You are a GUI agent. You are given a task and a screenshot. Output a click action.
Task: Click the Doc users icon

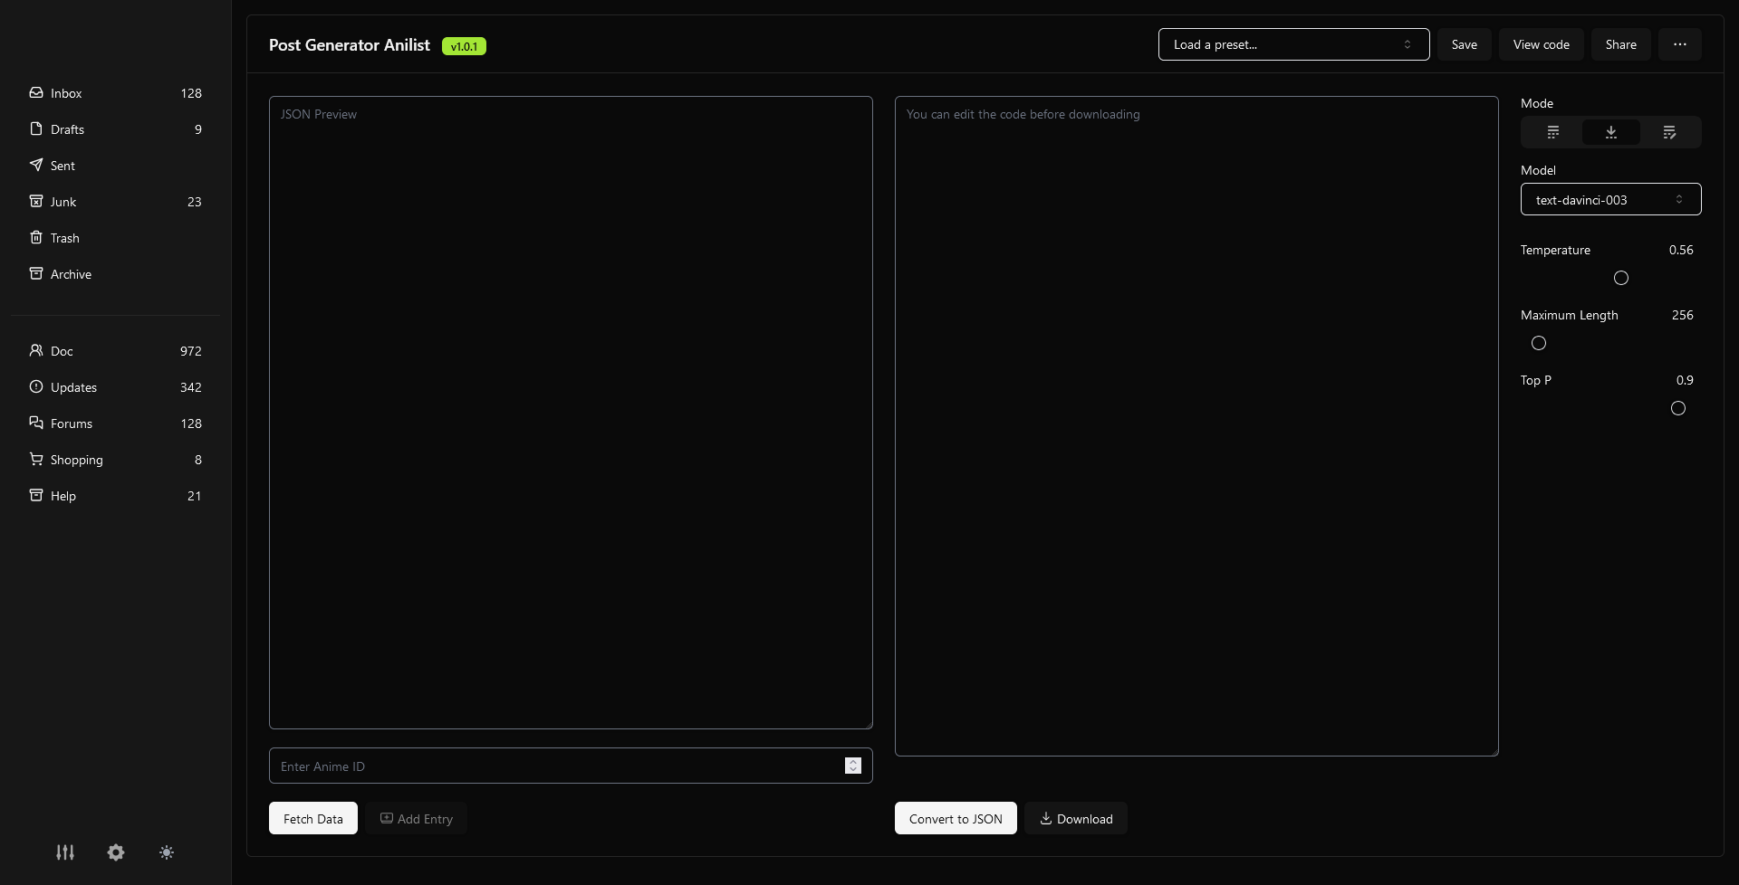click(x=36, y=350)
